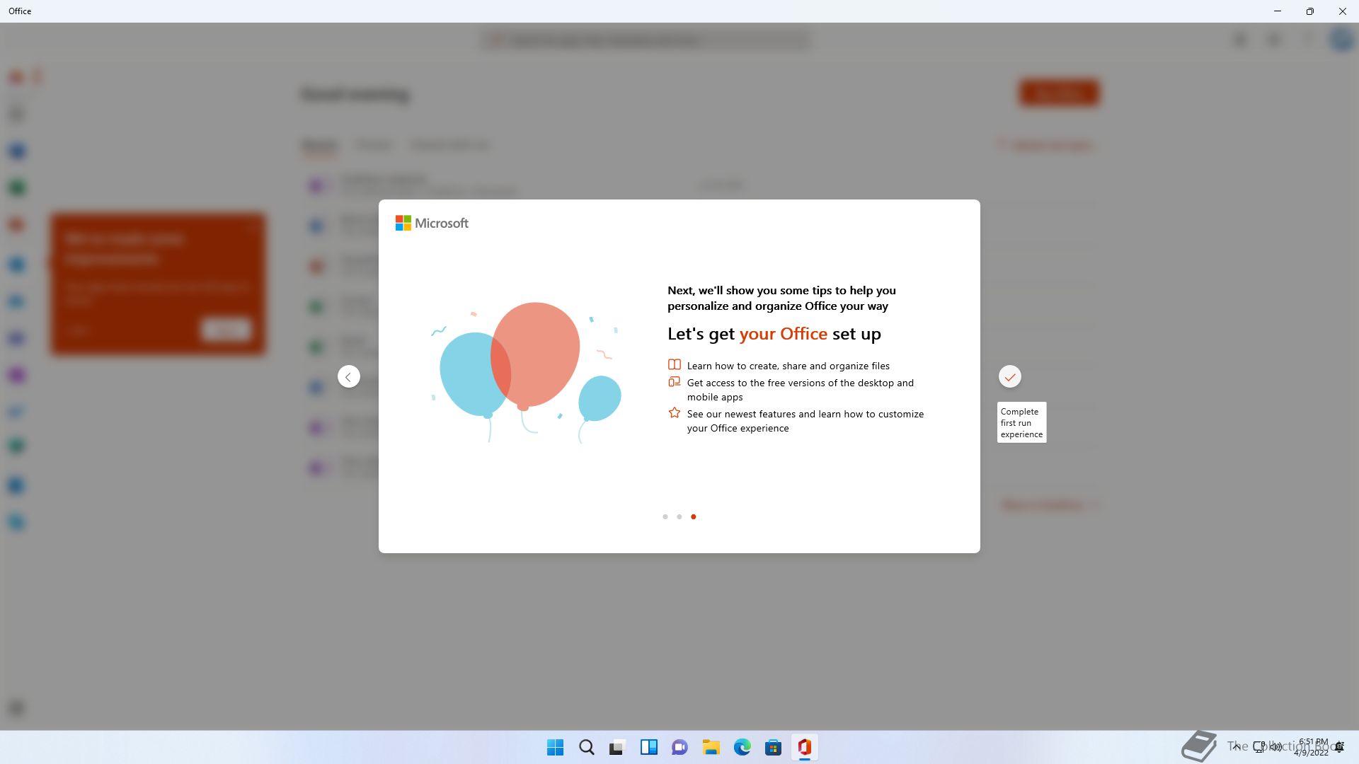
Task: Click the star icon beside See our newest features
Action: [x=675, y=413]
